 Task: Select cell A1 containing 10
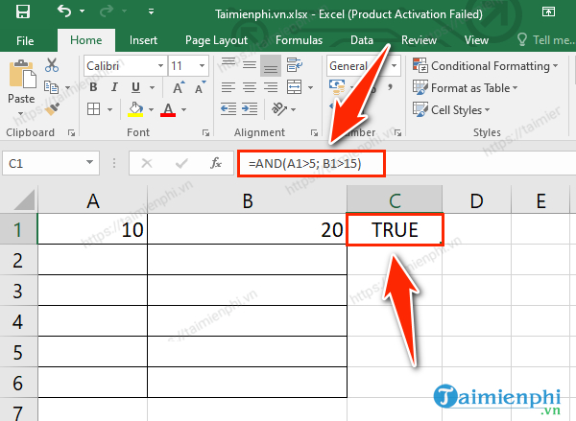[x=92, y=229]
